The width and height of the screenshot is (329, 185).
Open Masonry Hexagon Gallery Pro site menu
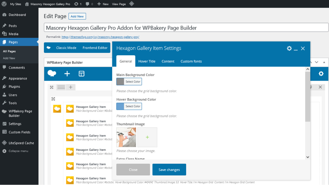(x=47, y=4)
